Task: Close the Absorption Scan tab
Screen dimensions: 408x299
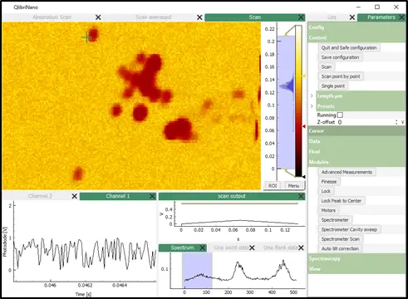Action: click(98, 17)
